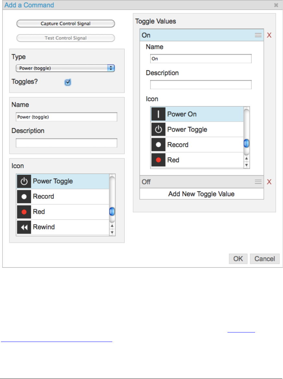Uncheck the Toggles? checkbox
Screen dimensions: 283x379
pos(68,82)
